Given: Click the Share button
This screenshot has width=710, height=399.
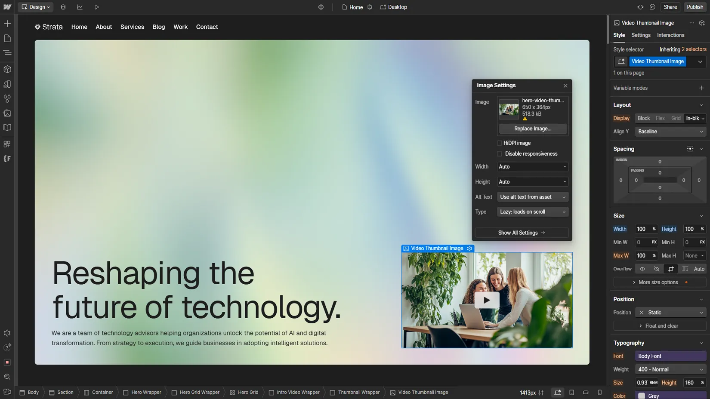Looking at the screenshot, I should coord(670,7).
